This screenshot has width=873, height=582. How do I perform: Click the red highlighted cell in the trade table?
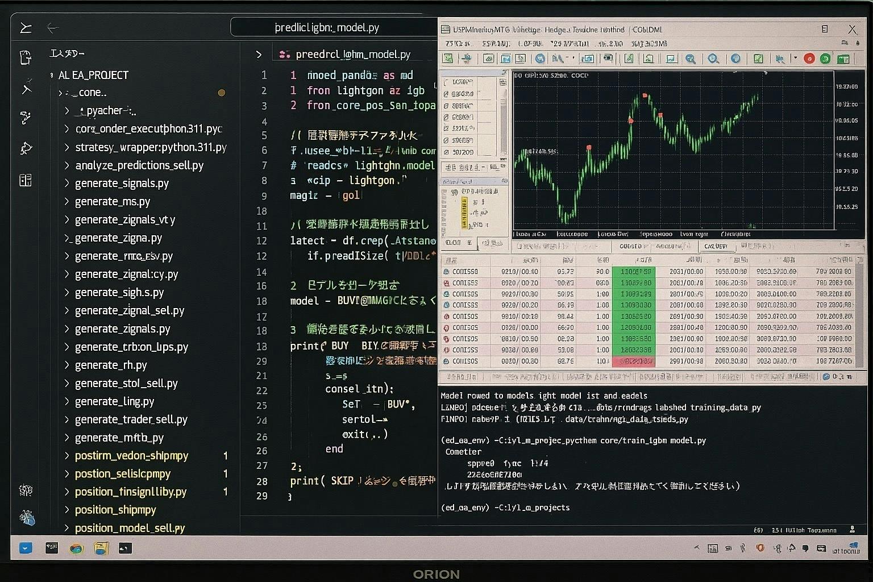(633, 361)
